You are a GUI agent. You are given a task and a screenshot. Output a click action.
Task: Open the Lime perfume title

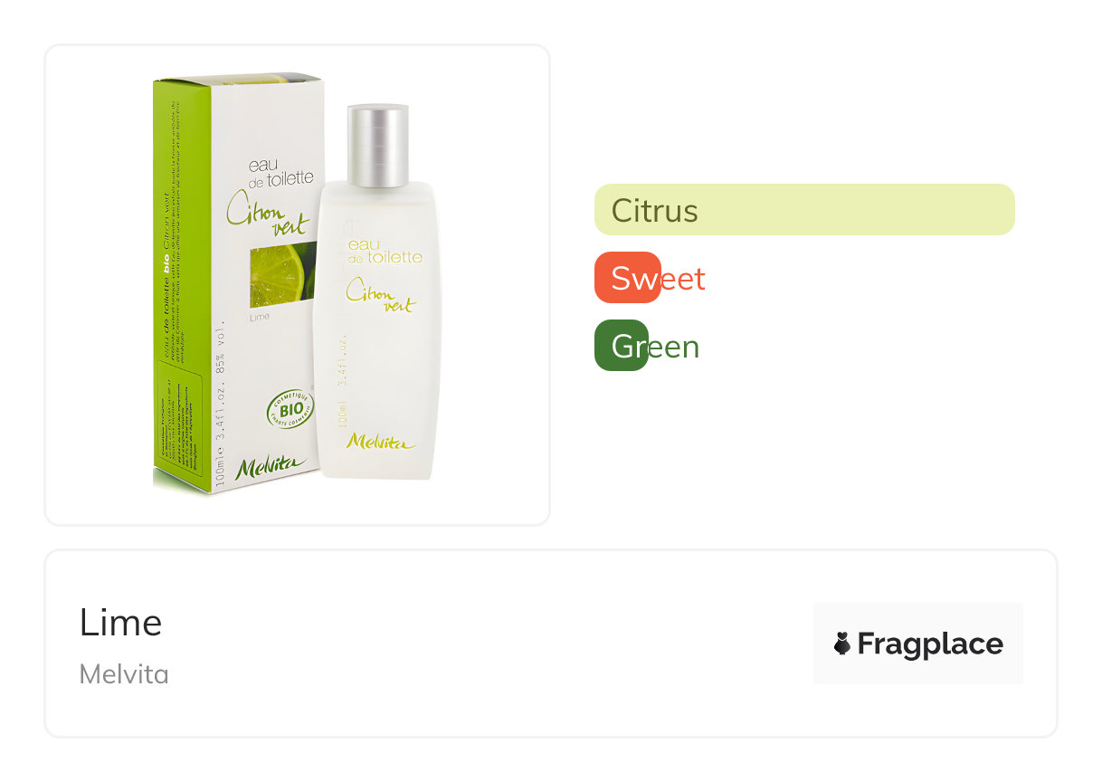pos(120,623)
